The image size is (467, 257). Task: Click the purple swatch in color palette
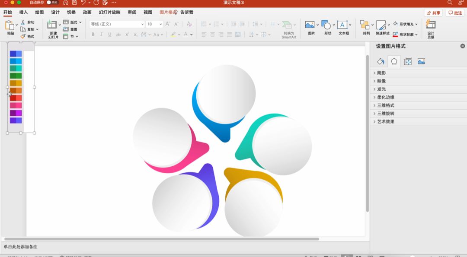pyautogui.click(x=16, y=113)
